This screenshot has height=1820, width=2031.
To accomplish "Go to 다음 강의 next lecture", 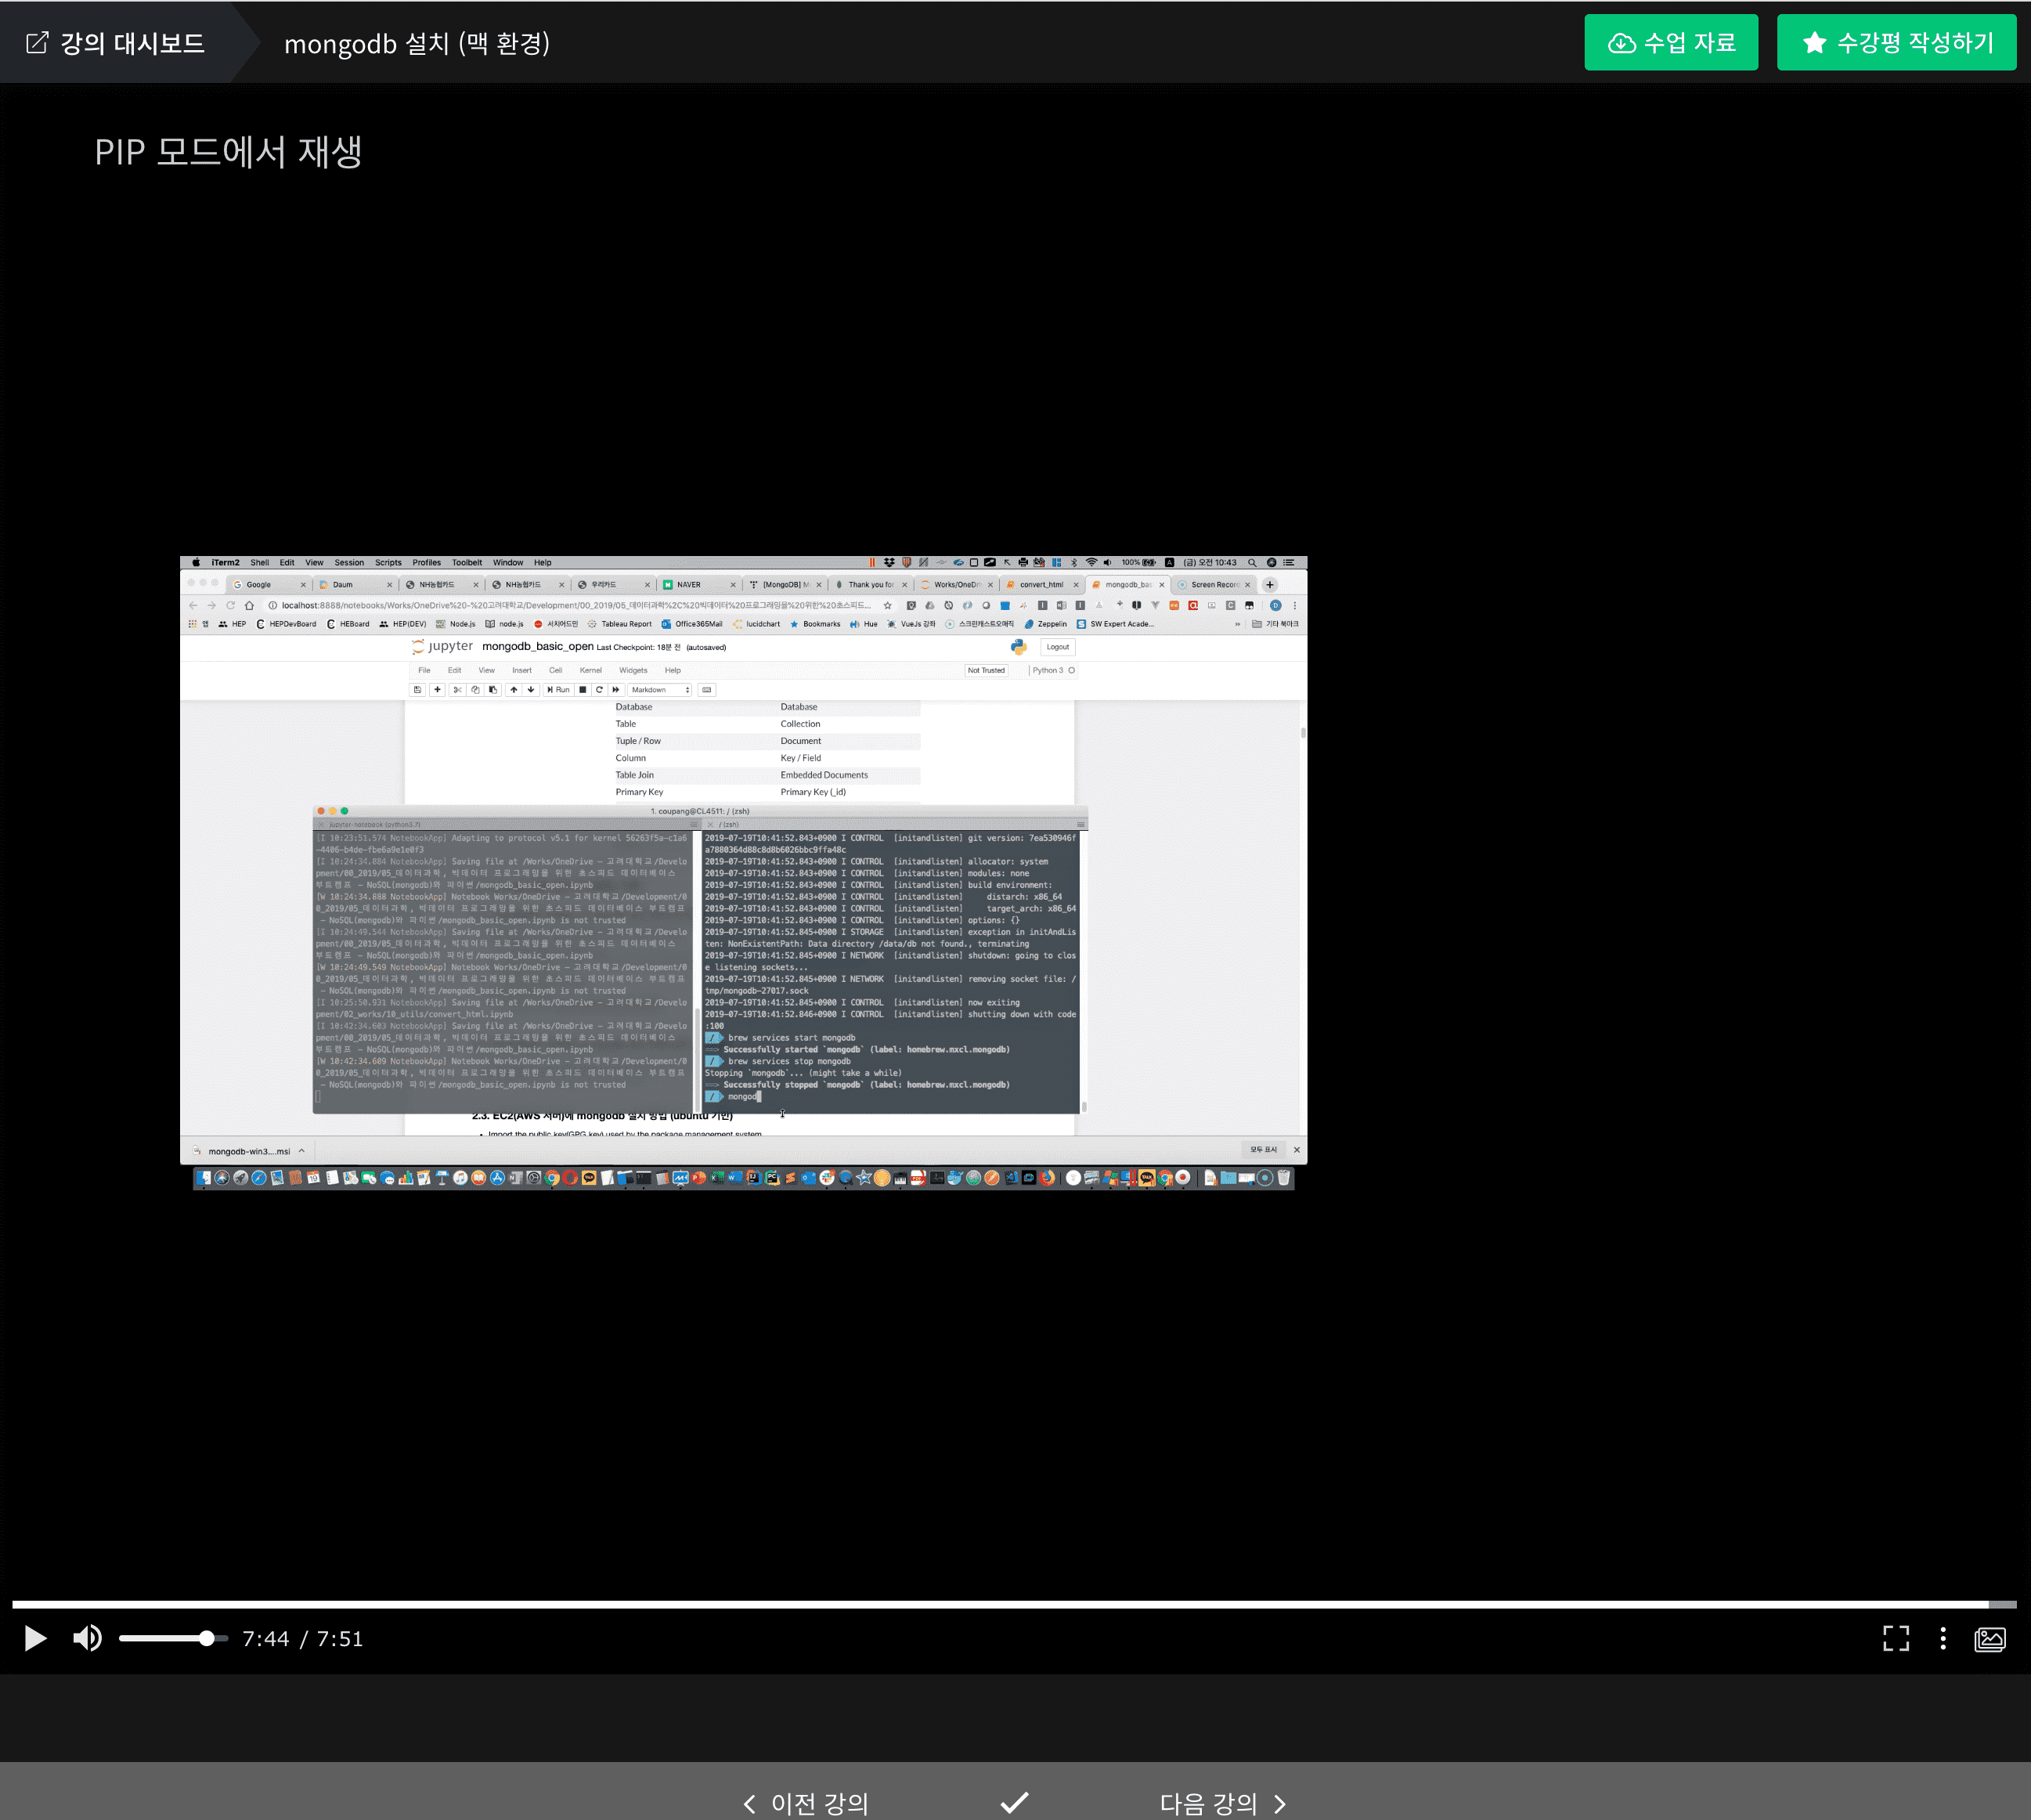I will tap(1221, 1803).
